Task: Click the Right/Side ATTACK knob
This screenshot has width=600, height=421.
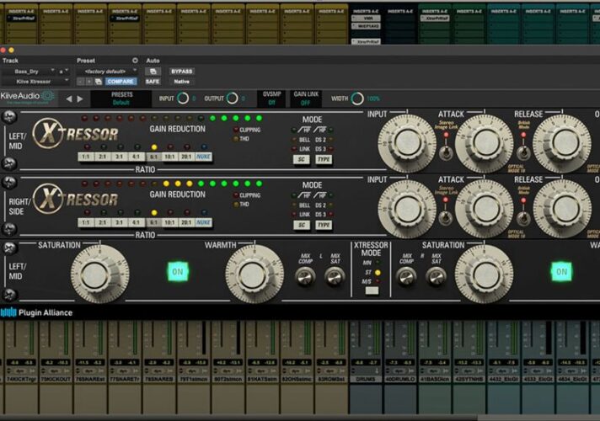Action: coord(485,209)
